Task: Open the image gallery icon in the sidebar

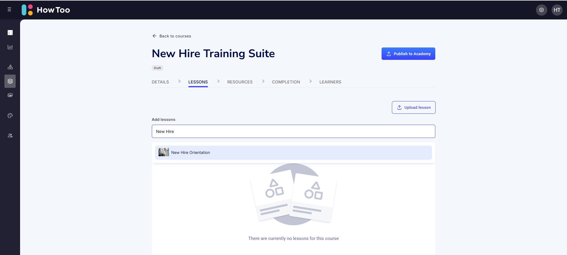Action: [x=10, y=95]
